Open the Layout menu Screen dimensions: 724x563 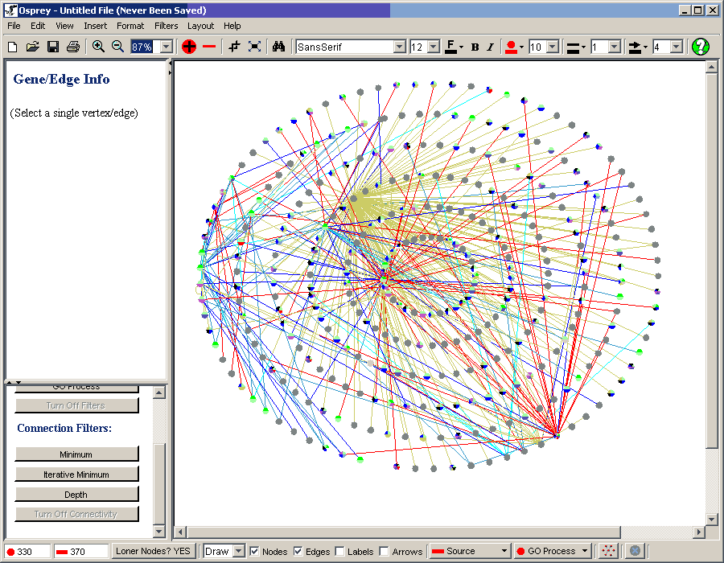pos(200,26)
